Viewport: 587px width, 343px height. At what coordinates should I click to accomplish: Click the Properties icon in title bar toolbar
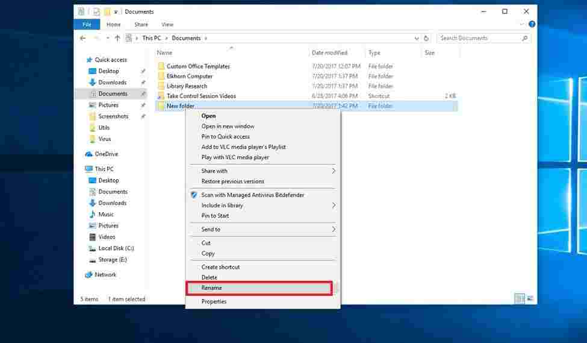click(x=96, y=12)
